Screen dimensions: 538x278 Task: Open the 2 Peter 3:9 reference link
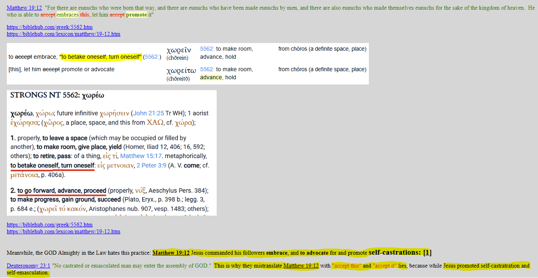point(151,165)
